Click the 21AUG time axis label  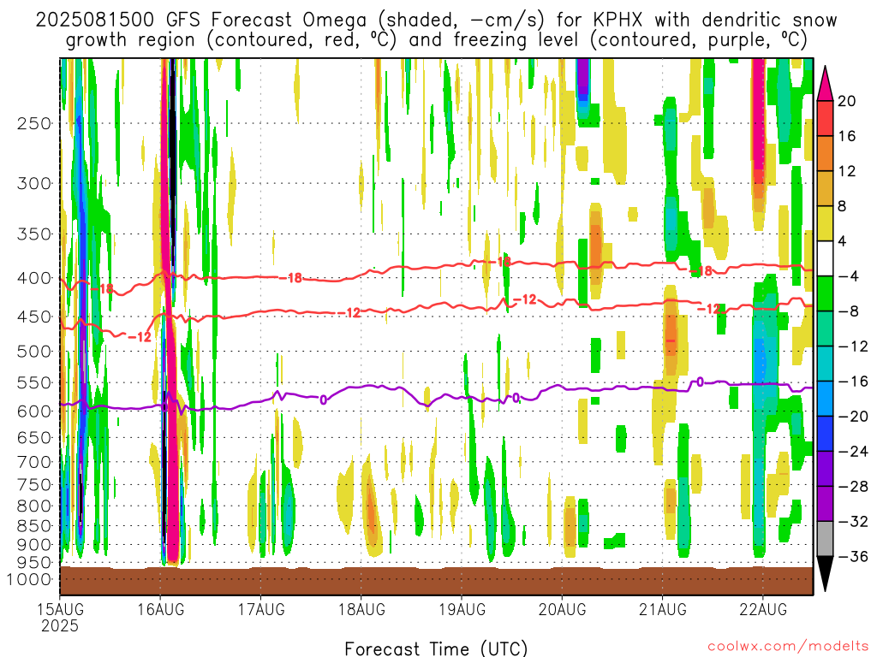click(x=663, y=609)
